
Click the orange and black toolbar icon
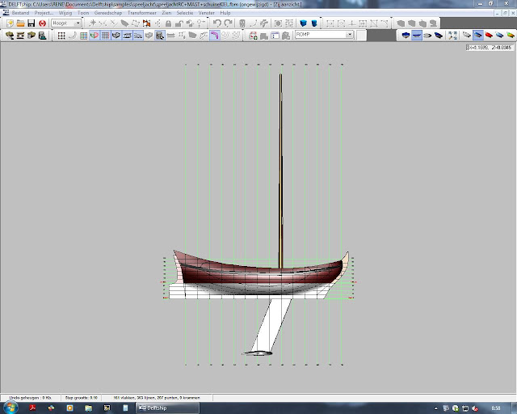coord(146,23)
